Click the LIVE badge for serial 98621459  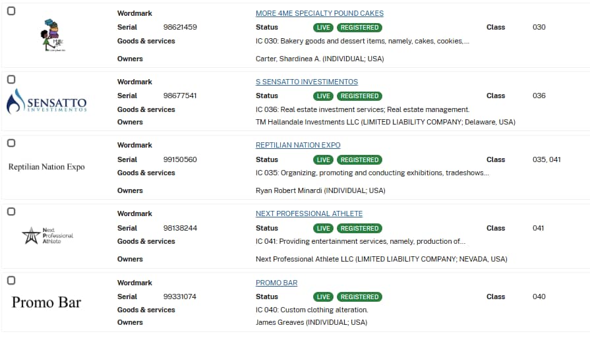pos(323,28)
